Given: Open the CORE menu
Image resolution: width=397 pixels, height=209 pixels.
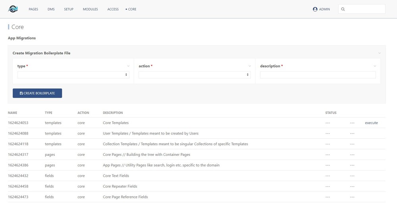Looking at the screenshot, I should (x=132, y=9).
